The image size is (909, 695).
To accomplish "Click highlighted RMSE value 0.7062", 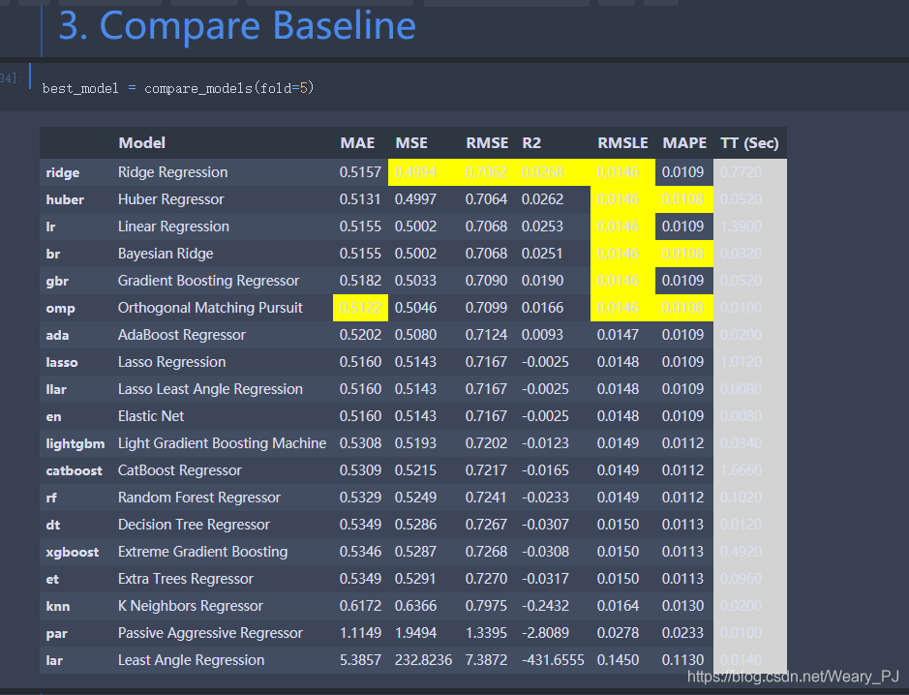I will pyautogui.click(x=486, y=172).
